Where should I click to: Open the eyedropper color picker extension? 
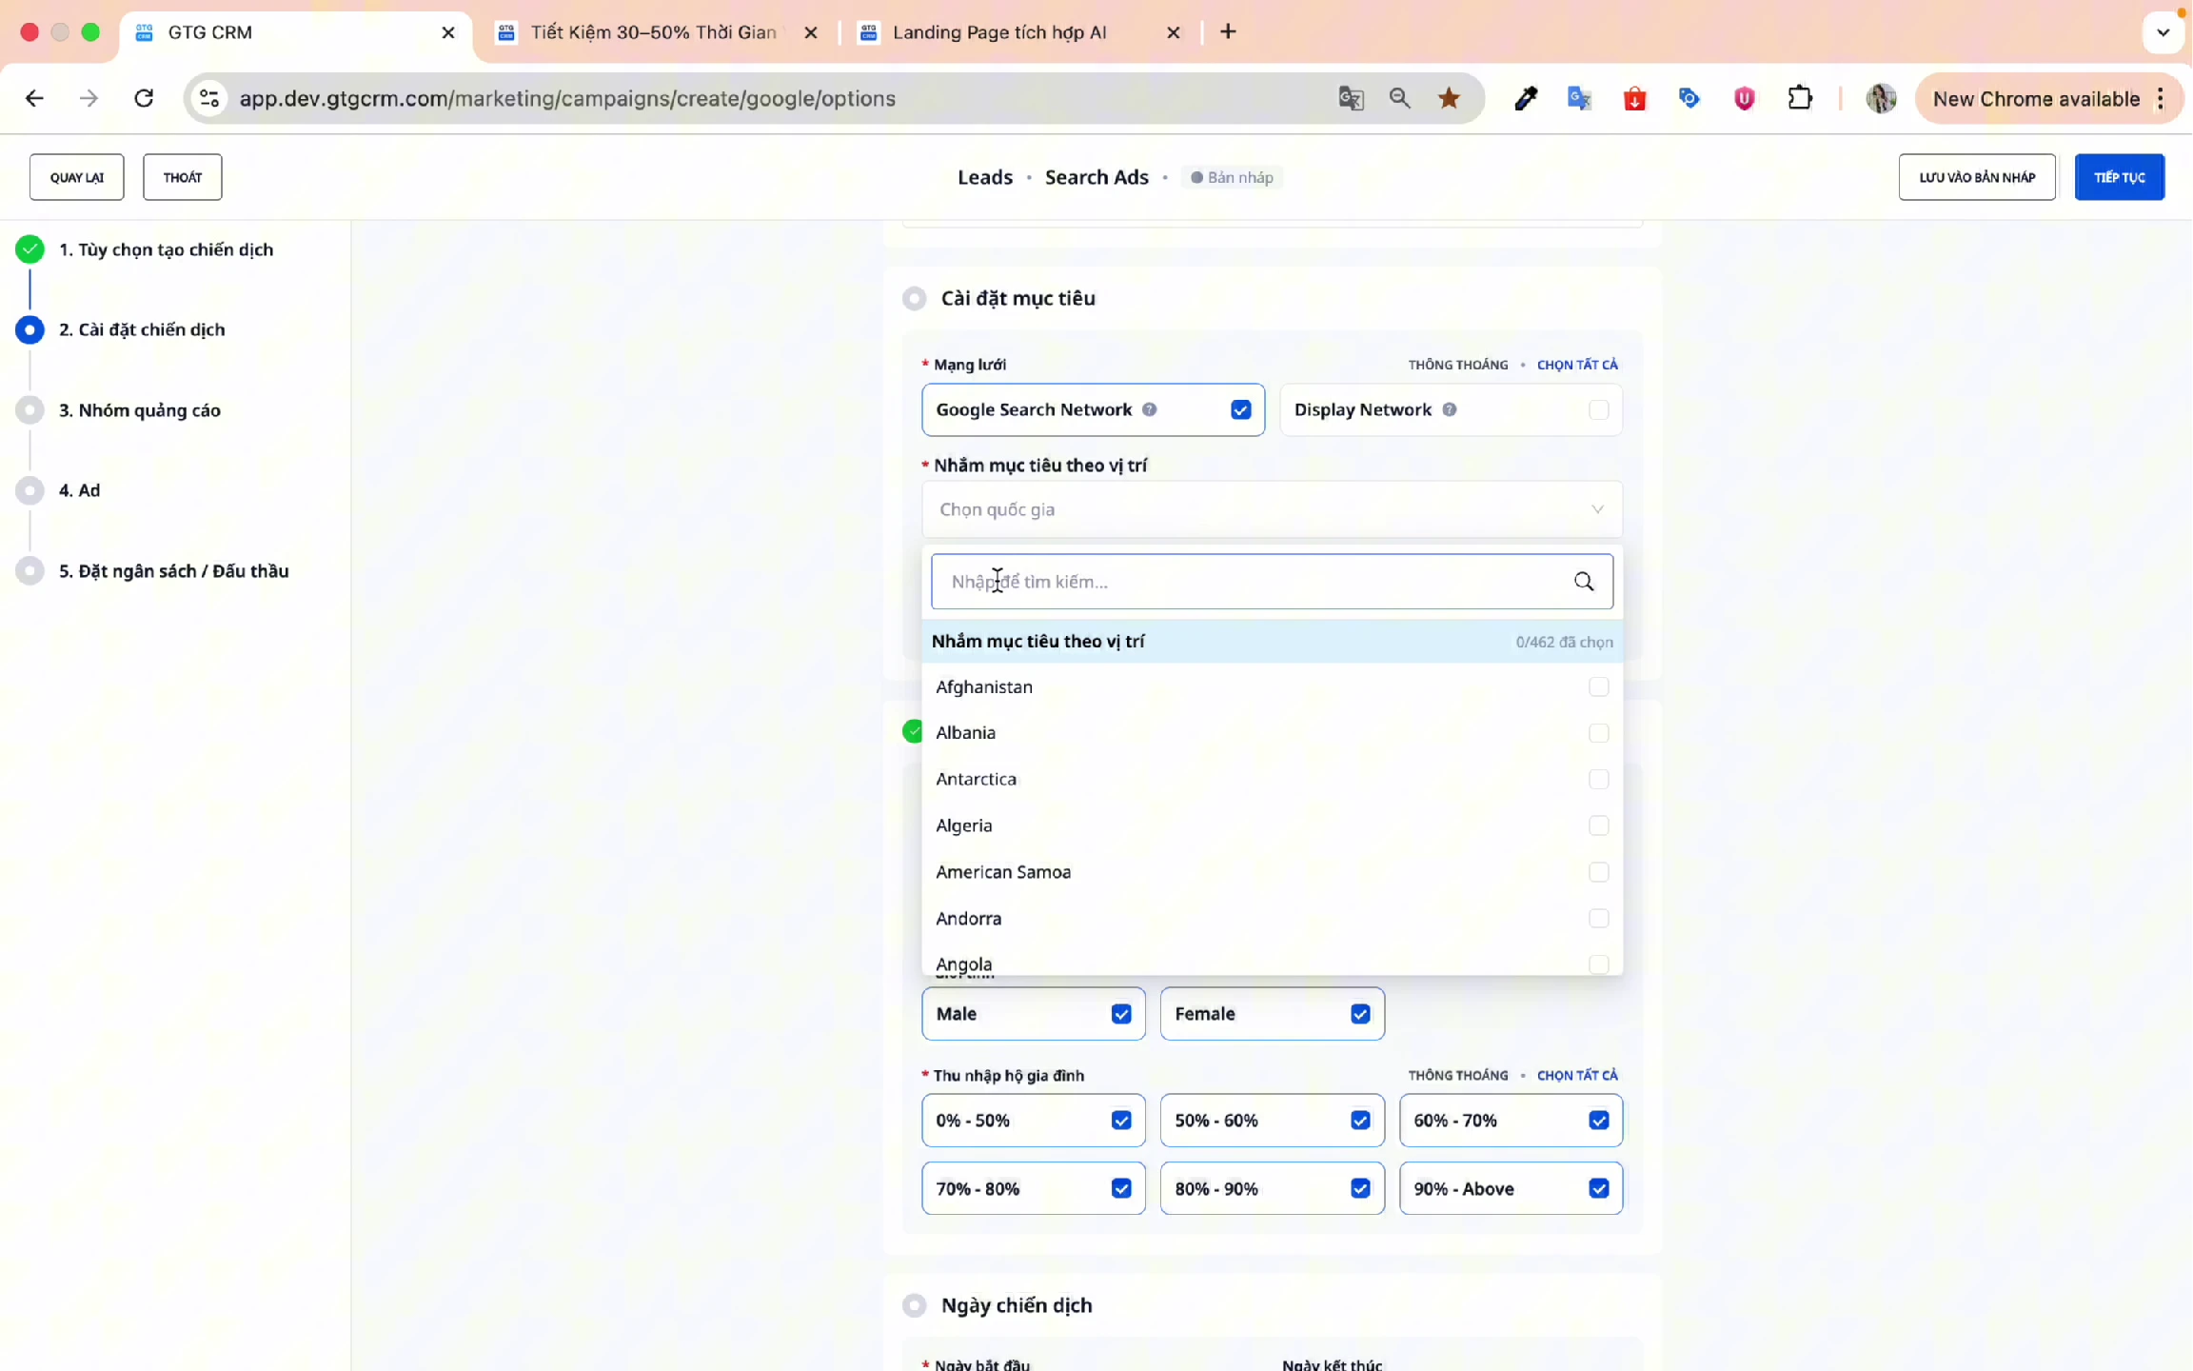(1525, 98)
